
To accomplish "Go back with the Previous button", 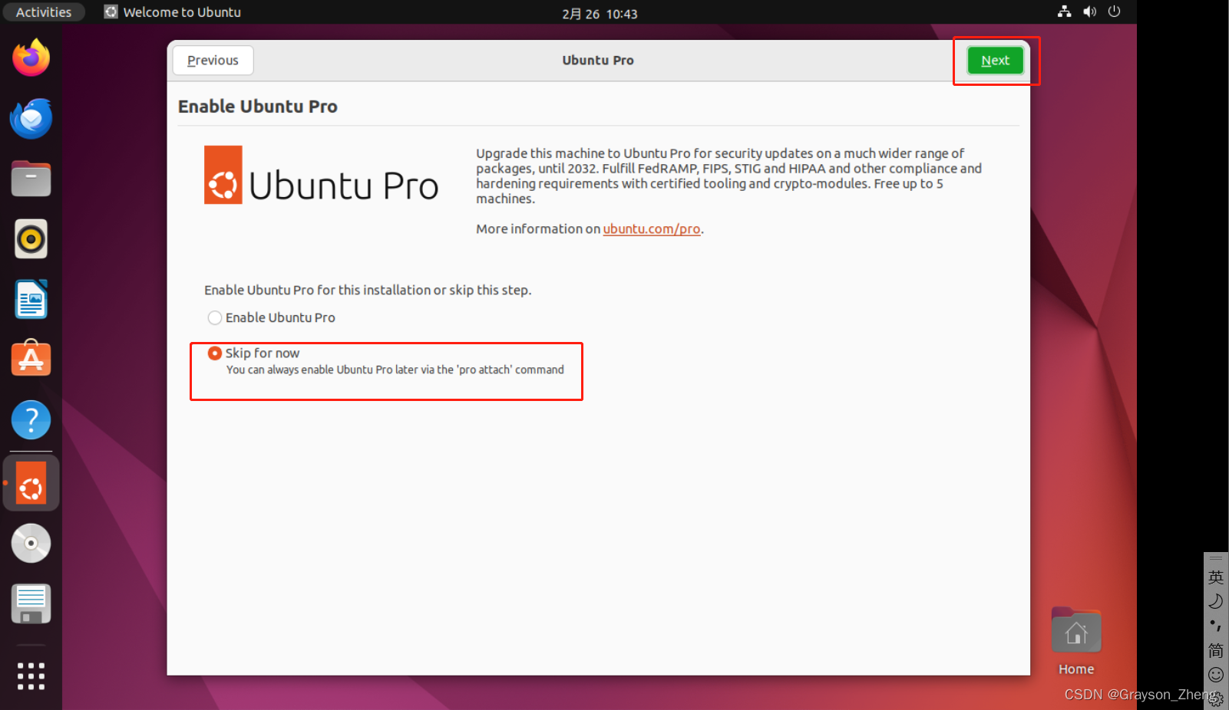I will tap(213, 61).
